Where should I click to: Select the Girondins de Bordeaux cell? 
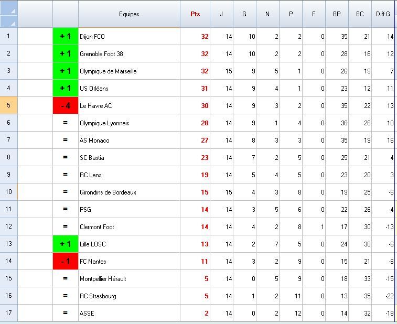[x=128, y=192]
